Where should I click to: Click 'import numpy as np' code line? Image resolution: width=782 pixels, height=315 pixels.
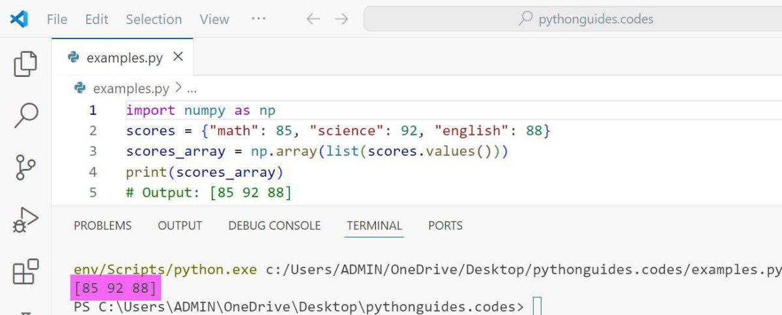201,110
